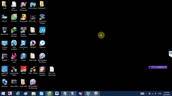Stop recording with the red button

click(x=155, y=67)
